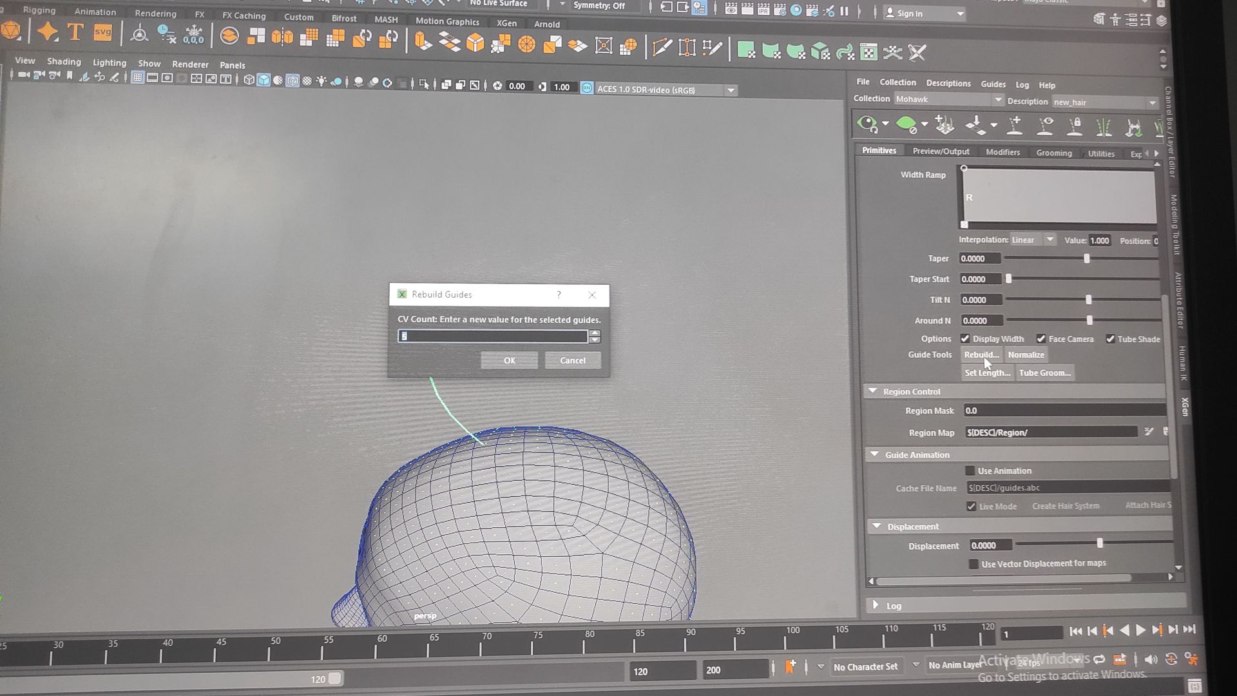This screenshot has width=1237, height=696.
Task: Switch to the Modifiers tab
Action: [x=1002, y=152]
